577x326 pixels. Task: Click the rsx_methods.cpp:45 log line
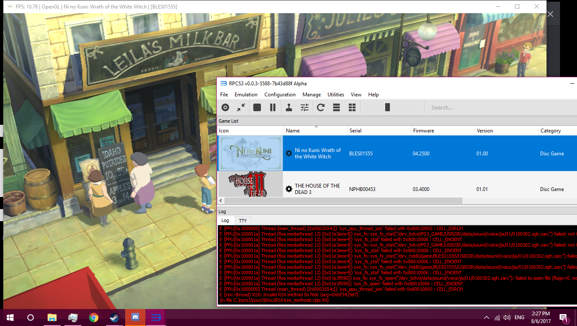tap(274, 300)
